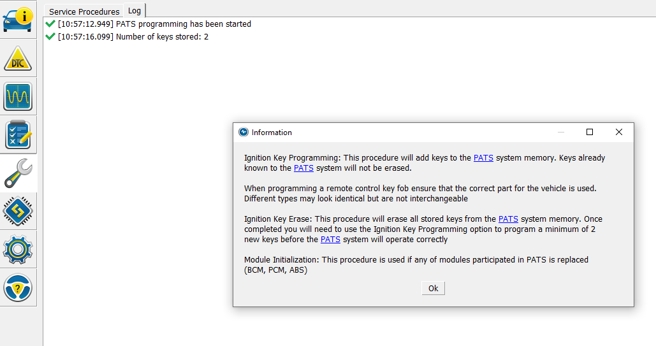Screen dimensions: 656x346
Task: Open the PATS link in Ignition Key Erase paragraph
Action: [x=508, y=219]
